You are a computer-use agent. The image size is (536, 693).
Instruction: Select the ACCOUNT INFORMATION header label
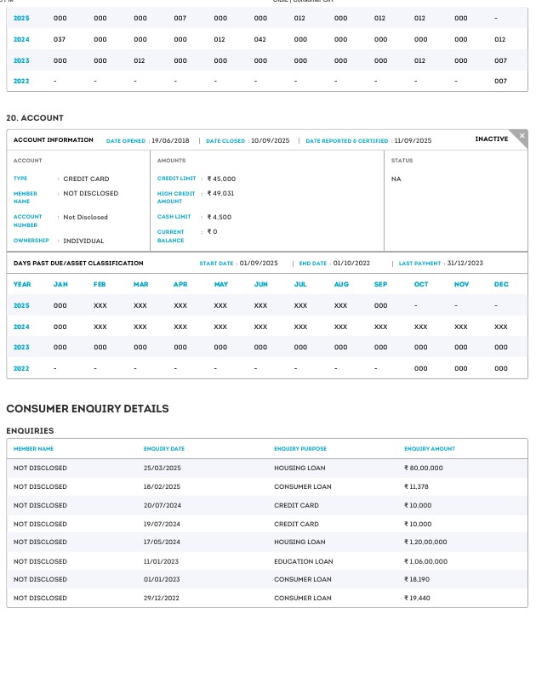pos(54,140)
